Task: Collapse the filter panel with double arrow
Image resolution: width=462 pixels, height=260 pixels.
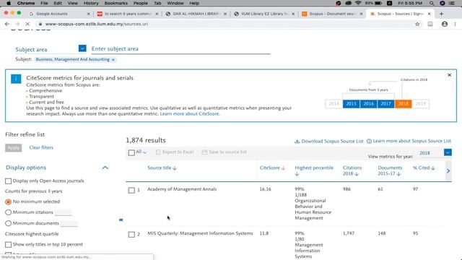Action: tap(121, 220)
